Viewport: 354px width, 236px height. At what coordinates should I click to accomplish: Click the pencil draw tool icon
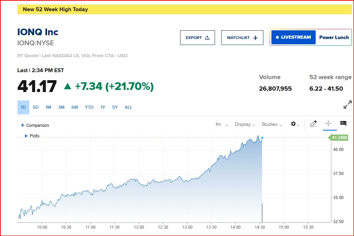[313, 124]
